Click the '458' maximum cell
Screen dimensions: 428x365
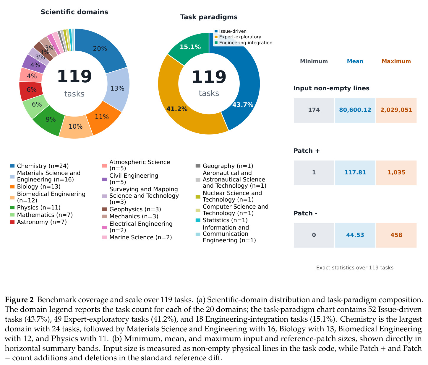click(396, 235)
